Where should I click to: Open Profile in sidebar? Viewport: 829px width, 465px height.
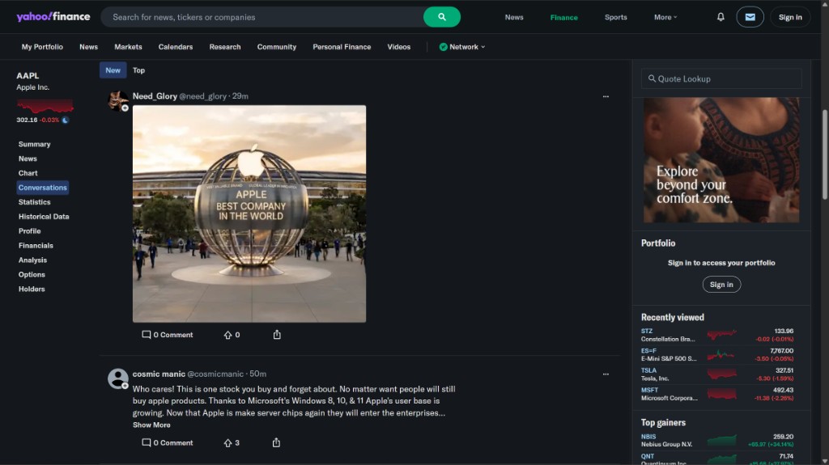click(x=29, y=231)
